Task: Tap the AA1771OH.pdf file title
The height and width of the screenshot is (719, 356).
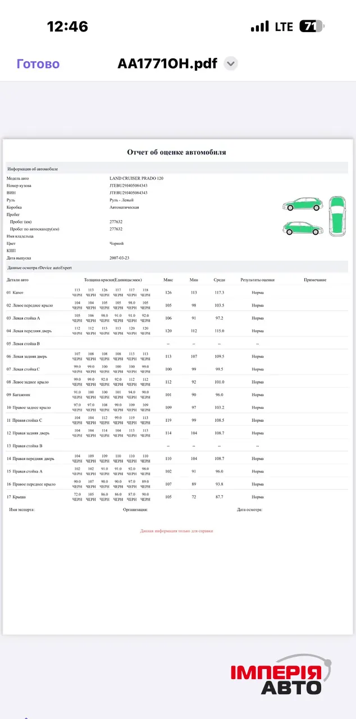Action: coord(167,63)
